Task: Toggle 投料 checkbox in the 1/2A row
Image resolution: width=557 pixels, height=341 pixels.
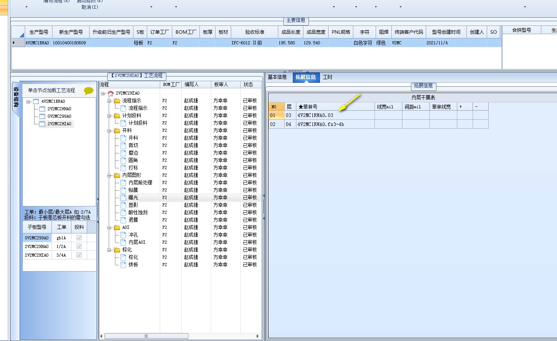Action: coord(79,246)
